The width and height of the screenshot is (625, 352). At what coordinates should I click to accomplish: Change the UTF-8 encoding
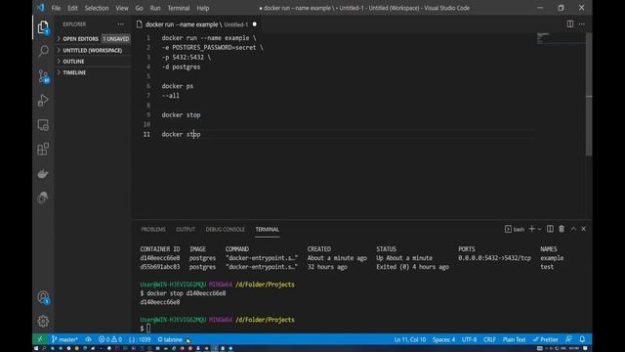coord(469,339)
